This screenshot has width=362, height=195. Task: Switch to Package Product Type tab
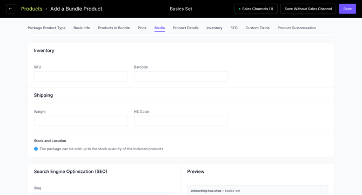click(46, 28)
